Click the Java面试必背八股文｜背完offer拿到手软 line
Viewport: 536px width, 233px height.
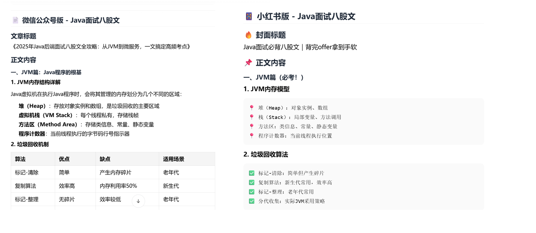click(300, 47)
